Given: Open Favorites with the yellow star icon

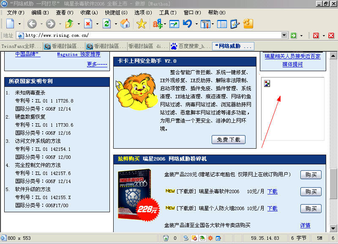Looking at the screenshot, I should (x=142, y=24).
